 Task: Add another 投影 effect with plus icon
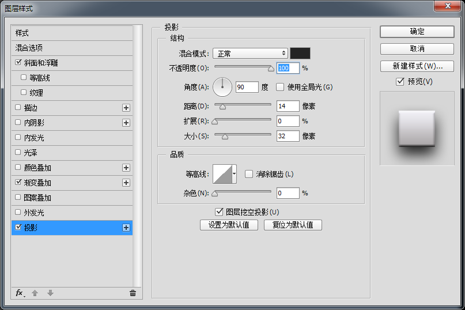[x=126, y=228]
